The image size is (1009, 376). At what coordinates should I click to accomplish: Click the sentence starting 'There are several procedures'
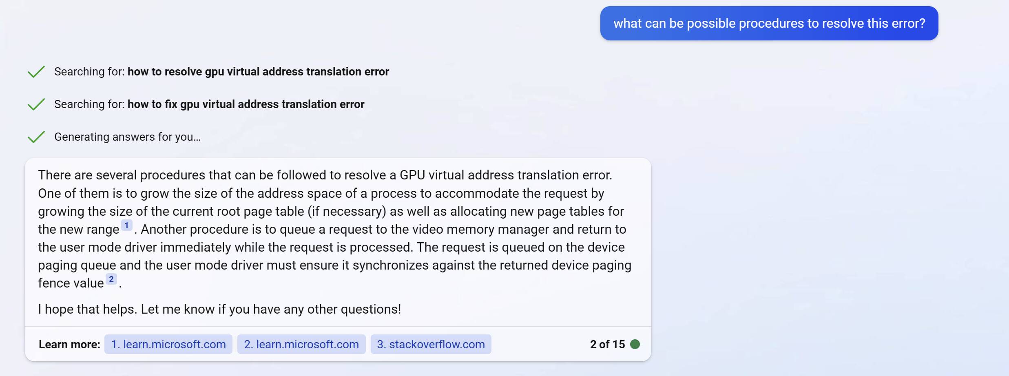(x=325, y=175)
